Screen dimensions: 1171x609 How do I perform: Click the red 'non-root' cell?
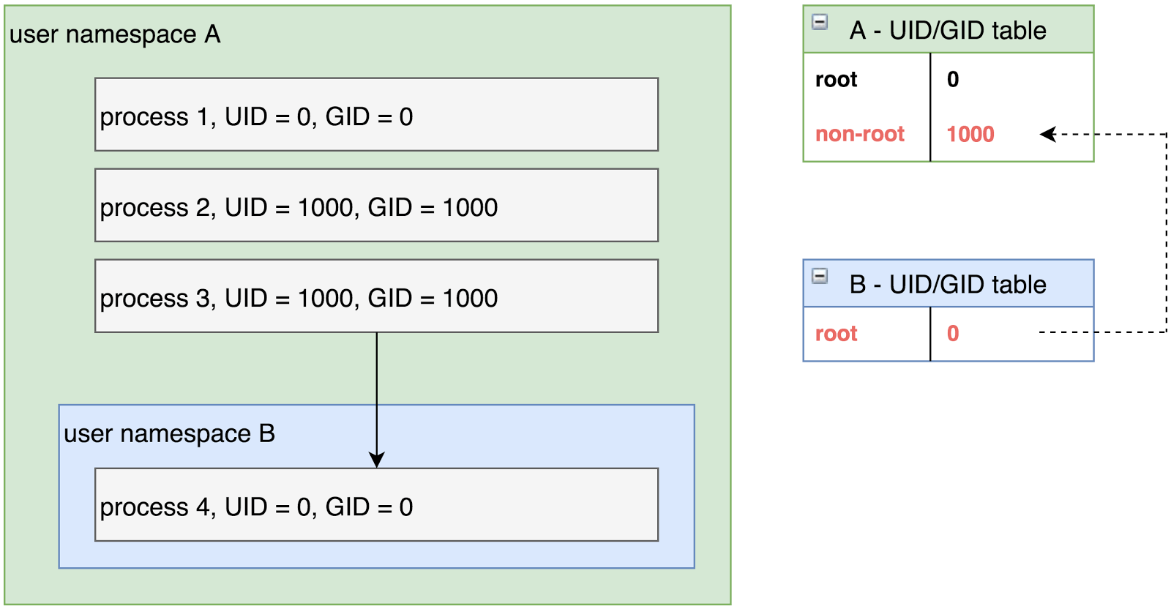point(860,135)
